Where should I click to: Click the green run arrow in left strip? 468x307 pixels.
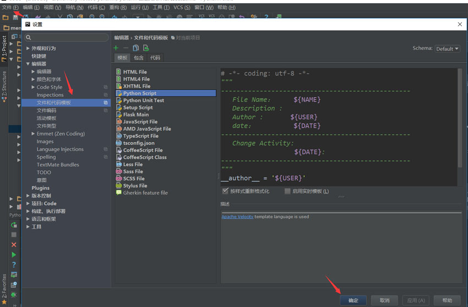pyautogui.click(x=14, y=255)
